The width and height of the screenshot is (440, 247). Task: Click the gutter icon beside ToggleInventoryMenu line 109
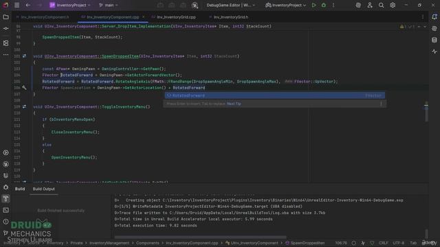point(25,107)
